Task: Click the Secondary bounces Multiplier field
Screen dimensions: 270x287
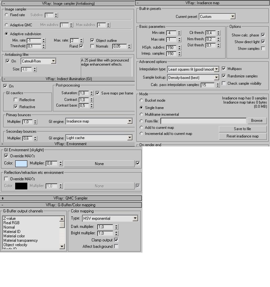Action: [28, 138]
